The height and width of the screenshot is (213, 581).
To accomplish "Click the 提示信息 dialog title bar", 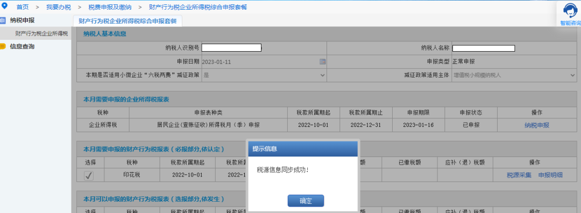I will point(303,149).
